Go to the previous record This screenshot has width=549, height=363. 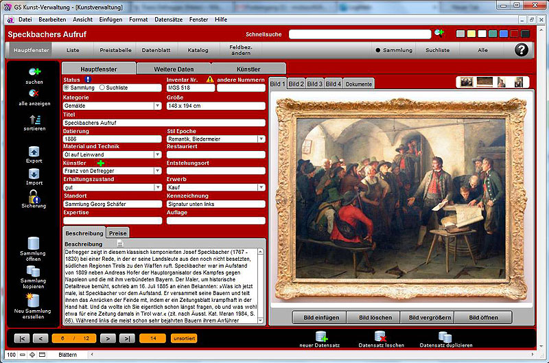[x=40, y=338]
